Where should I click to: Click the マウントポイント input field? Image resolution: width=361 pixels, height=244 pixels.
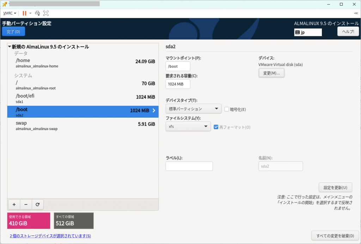[178, 66]
